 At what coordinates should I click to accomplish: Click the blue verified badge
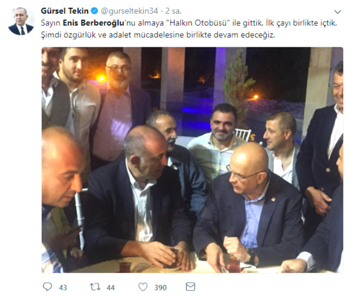pos(95,11)
